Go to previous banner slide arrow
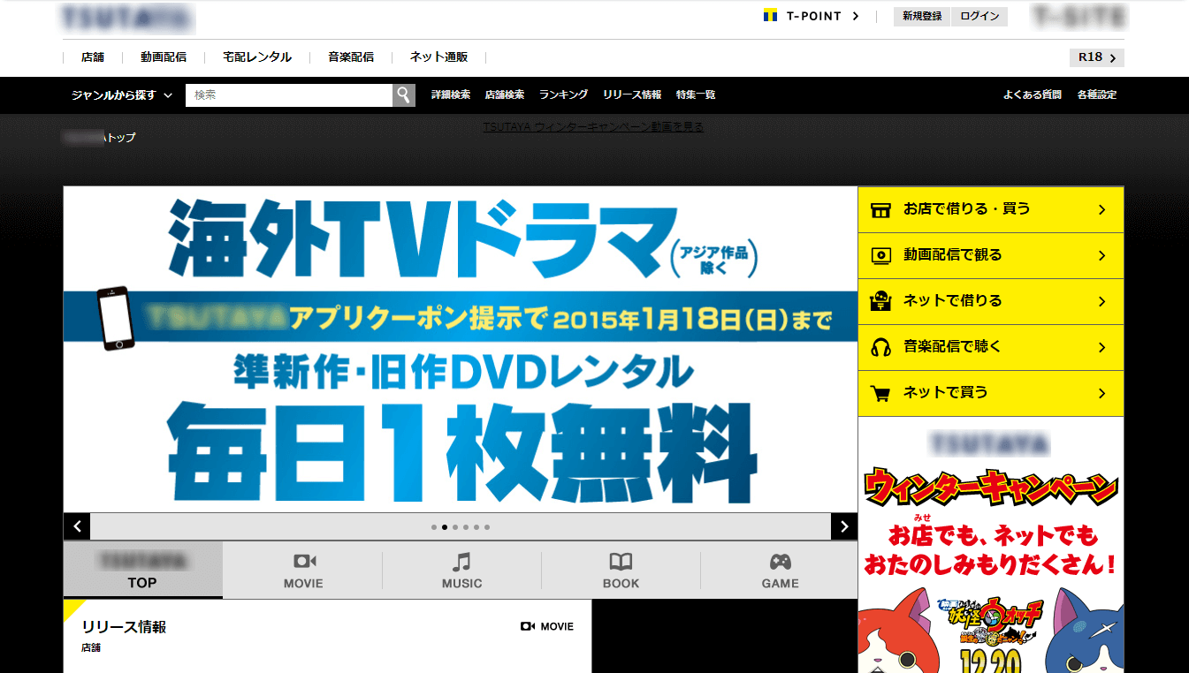The width and height of the screenshot is (1189, 673). click(x=77, y=526)
